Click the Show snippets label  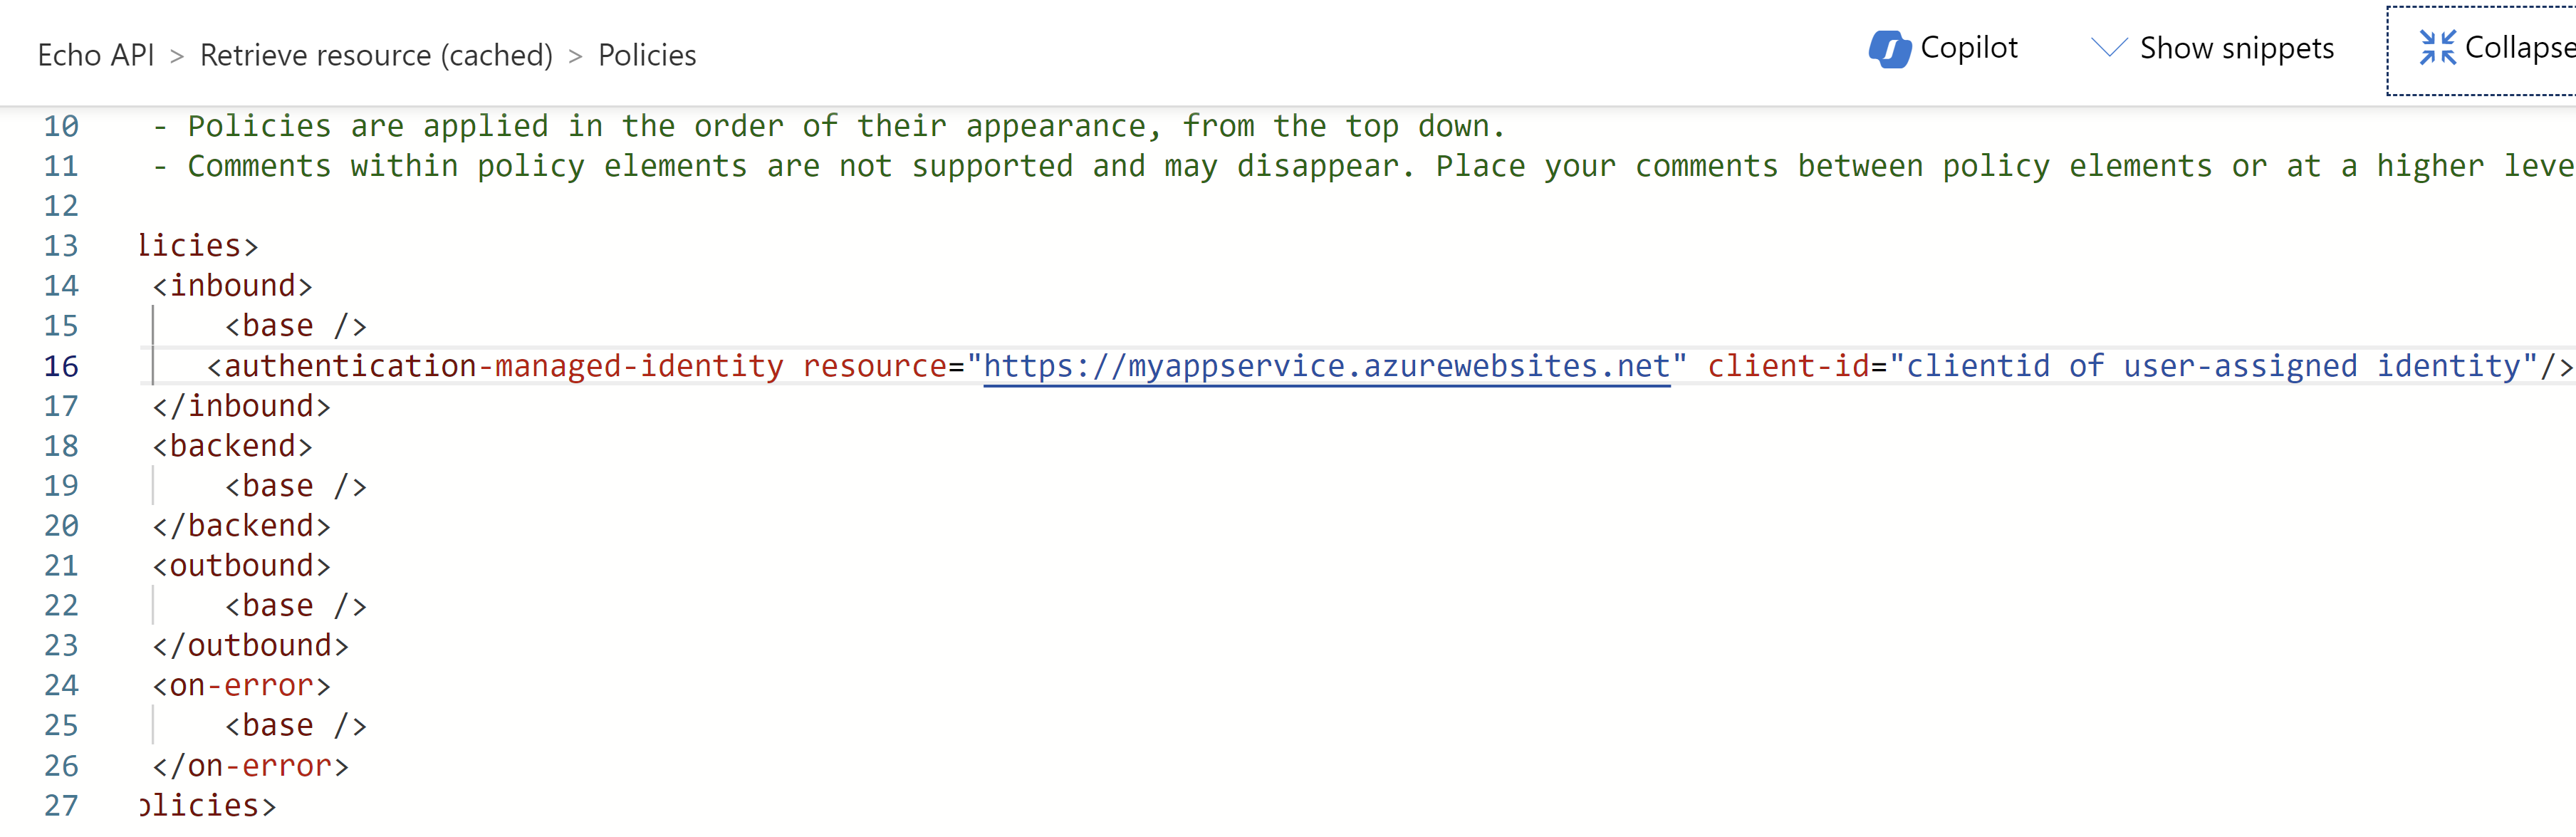point(2236,48)
